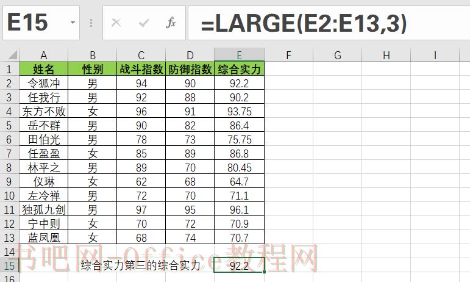Click label 综合实力第三的综合实力
Image resolution: width=470 pixels, height=282 pixels.
tap(141, 266)
